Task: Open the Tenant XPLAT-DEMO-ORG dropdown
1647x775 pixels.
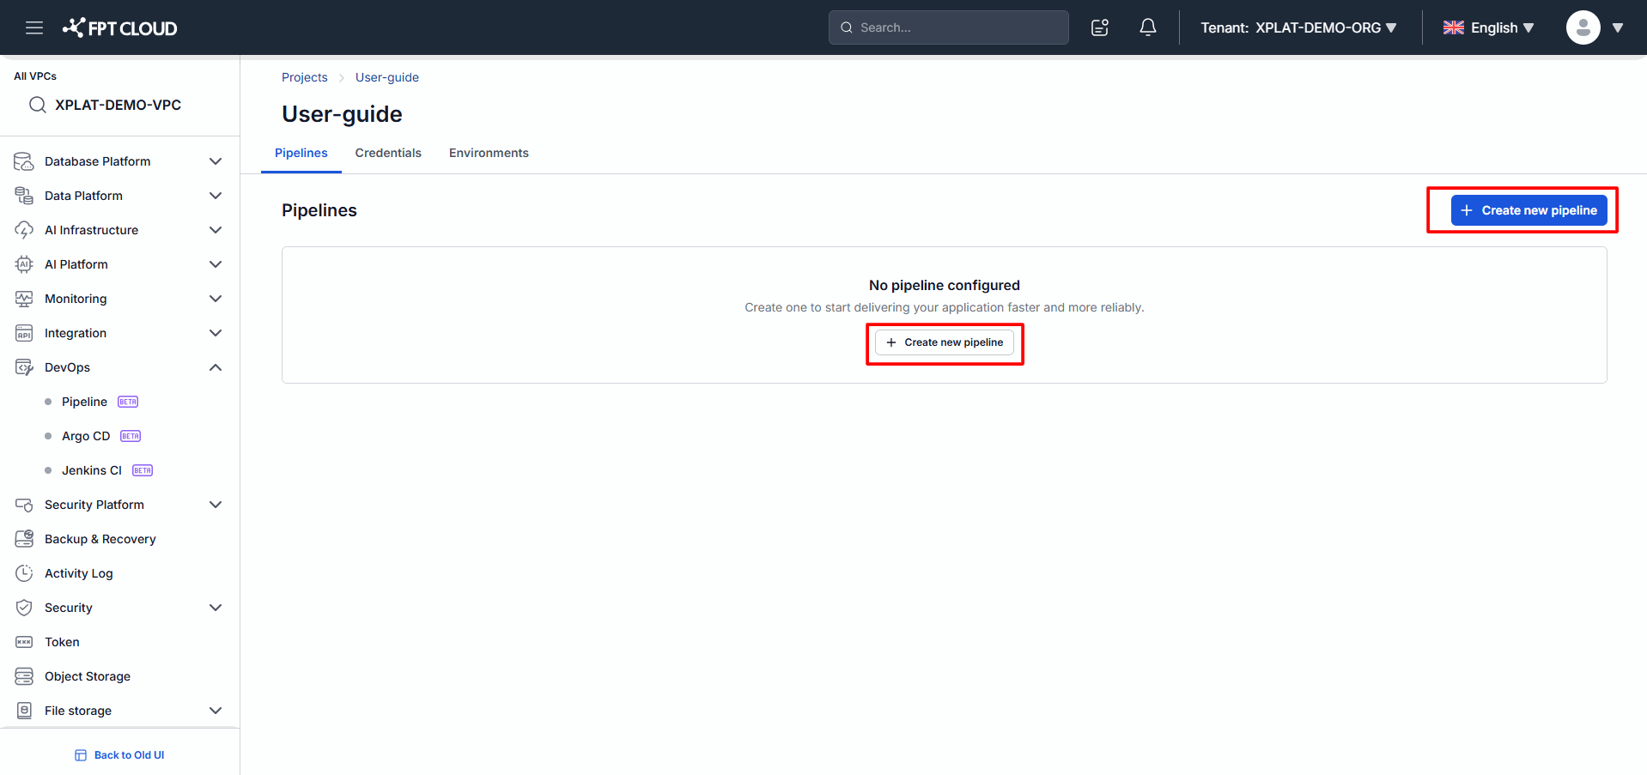Action: click(x=1298, y=27)
